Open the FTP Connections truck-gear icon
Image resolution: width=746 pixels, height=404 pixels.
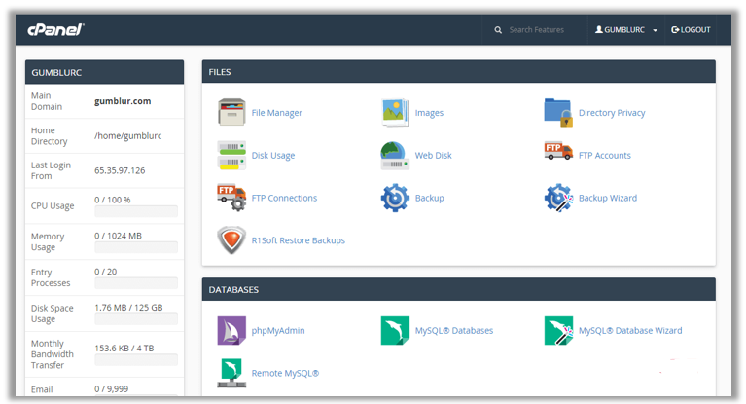231,198
